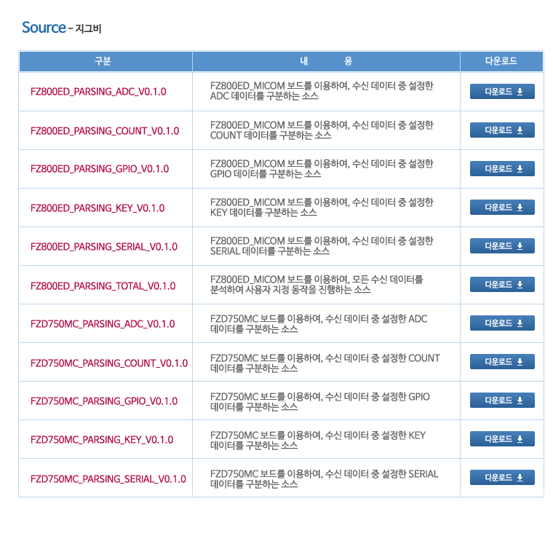Download FZ800ED_PARSING_SERIAL_V0.1.0 source
The image size is (553, 536).
pyautogui.click(x=502, y=245)
